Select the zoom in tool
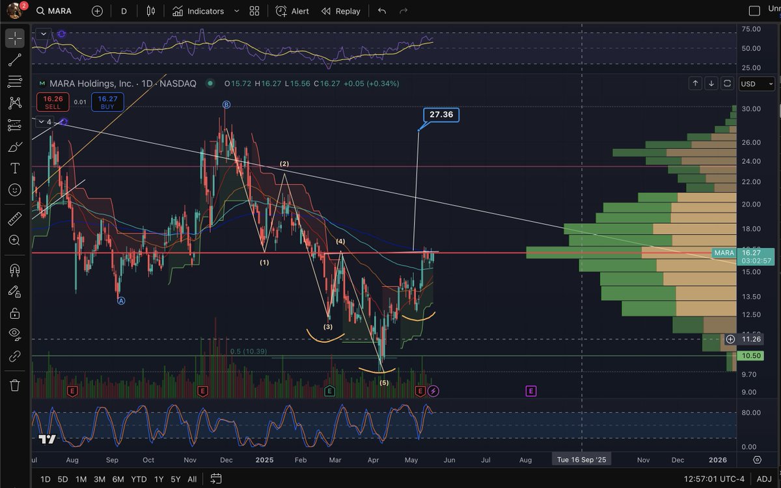This screenshot has height=488, width=781. coord(15,240)
